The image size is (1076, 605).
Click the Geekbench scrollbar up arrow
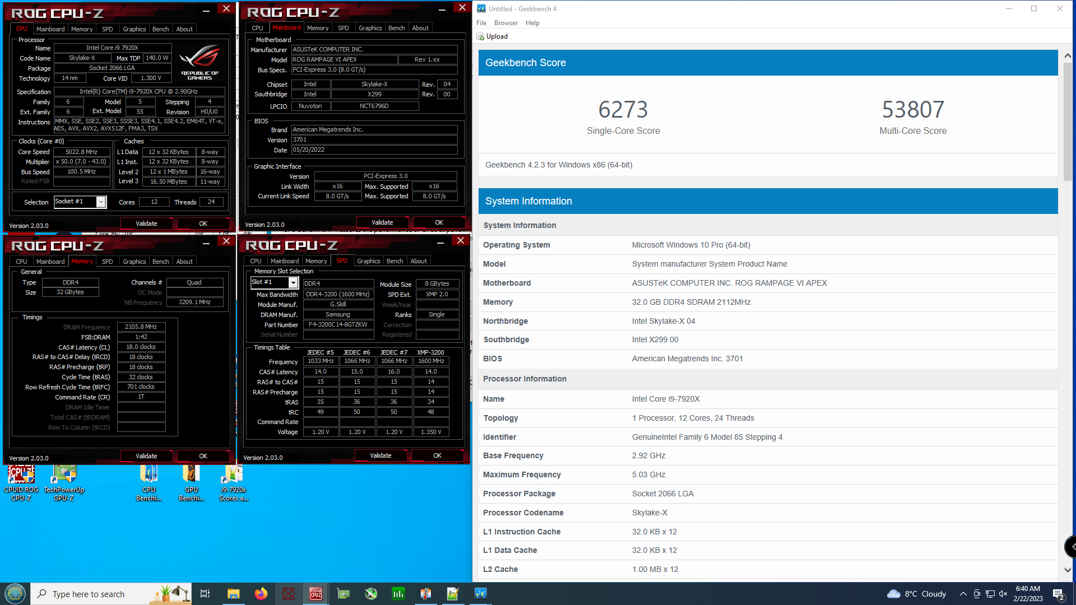tap(1068, 56)
